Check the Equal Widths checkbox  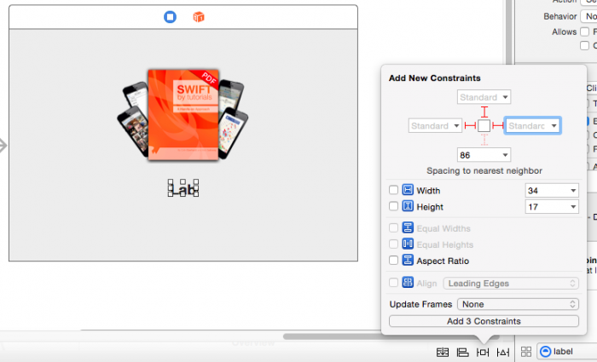[x=393, y=227]
